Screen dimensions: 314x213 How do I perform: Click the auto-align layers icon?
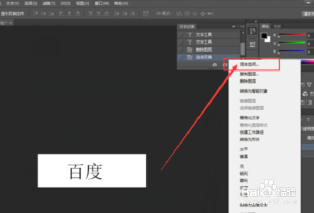[145, 14]
